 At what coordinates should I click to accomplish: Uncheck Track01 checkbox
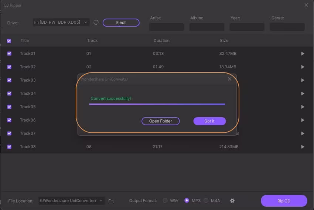coord(9,54)
